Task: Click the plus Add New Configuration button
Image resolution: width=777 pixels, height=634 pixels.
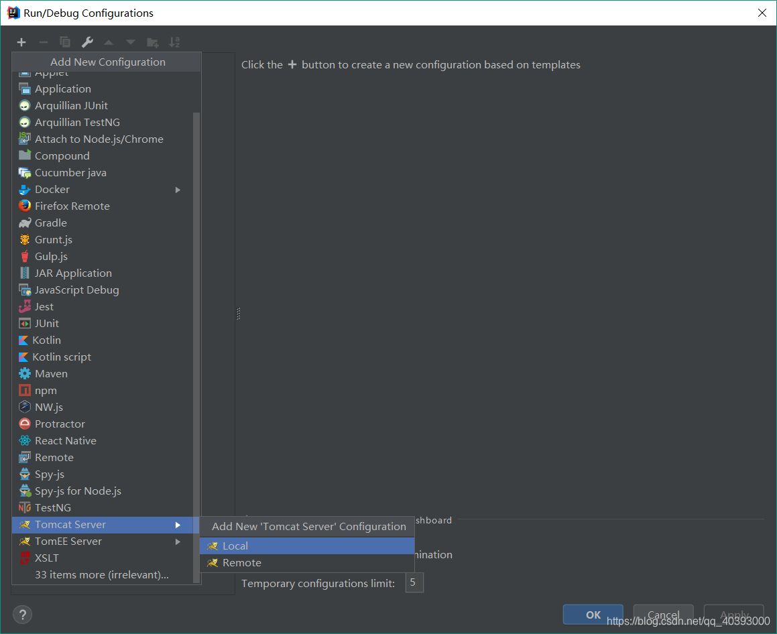Action: pos(21,43)
